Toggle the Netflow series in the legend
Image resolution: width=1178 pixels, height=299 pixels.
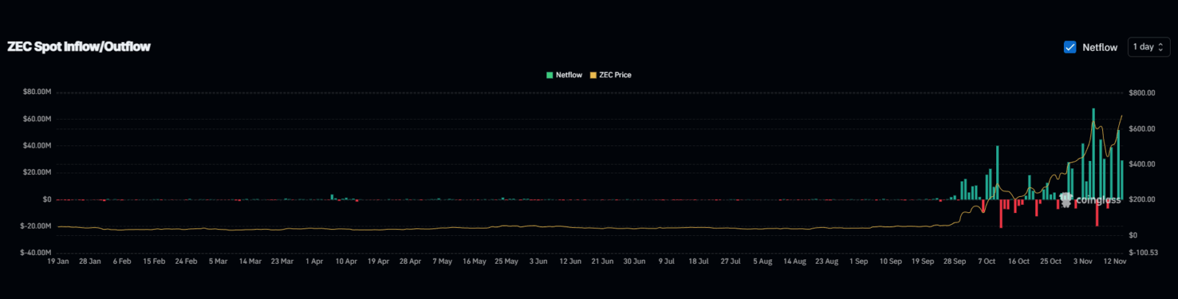568,75
